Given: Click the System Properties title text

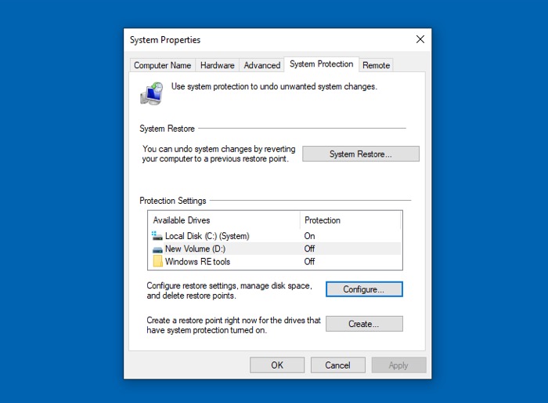Looking at the screenshot, I should pyautogui.click(x=165, y=40).
